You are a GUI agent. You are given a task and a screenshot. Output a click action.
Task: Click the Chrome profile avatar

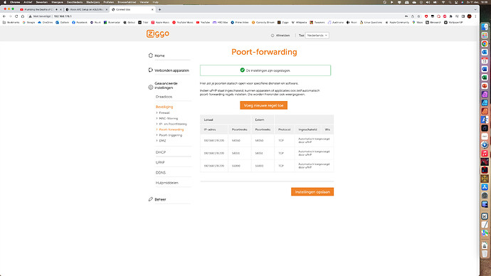click(470, 16)
